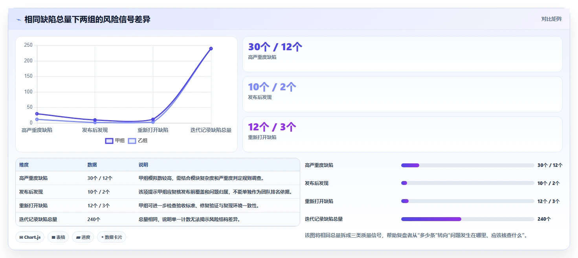Toggle the 甲组 legend series

[115, 141]
